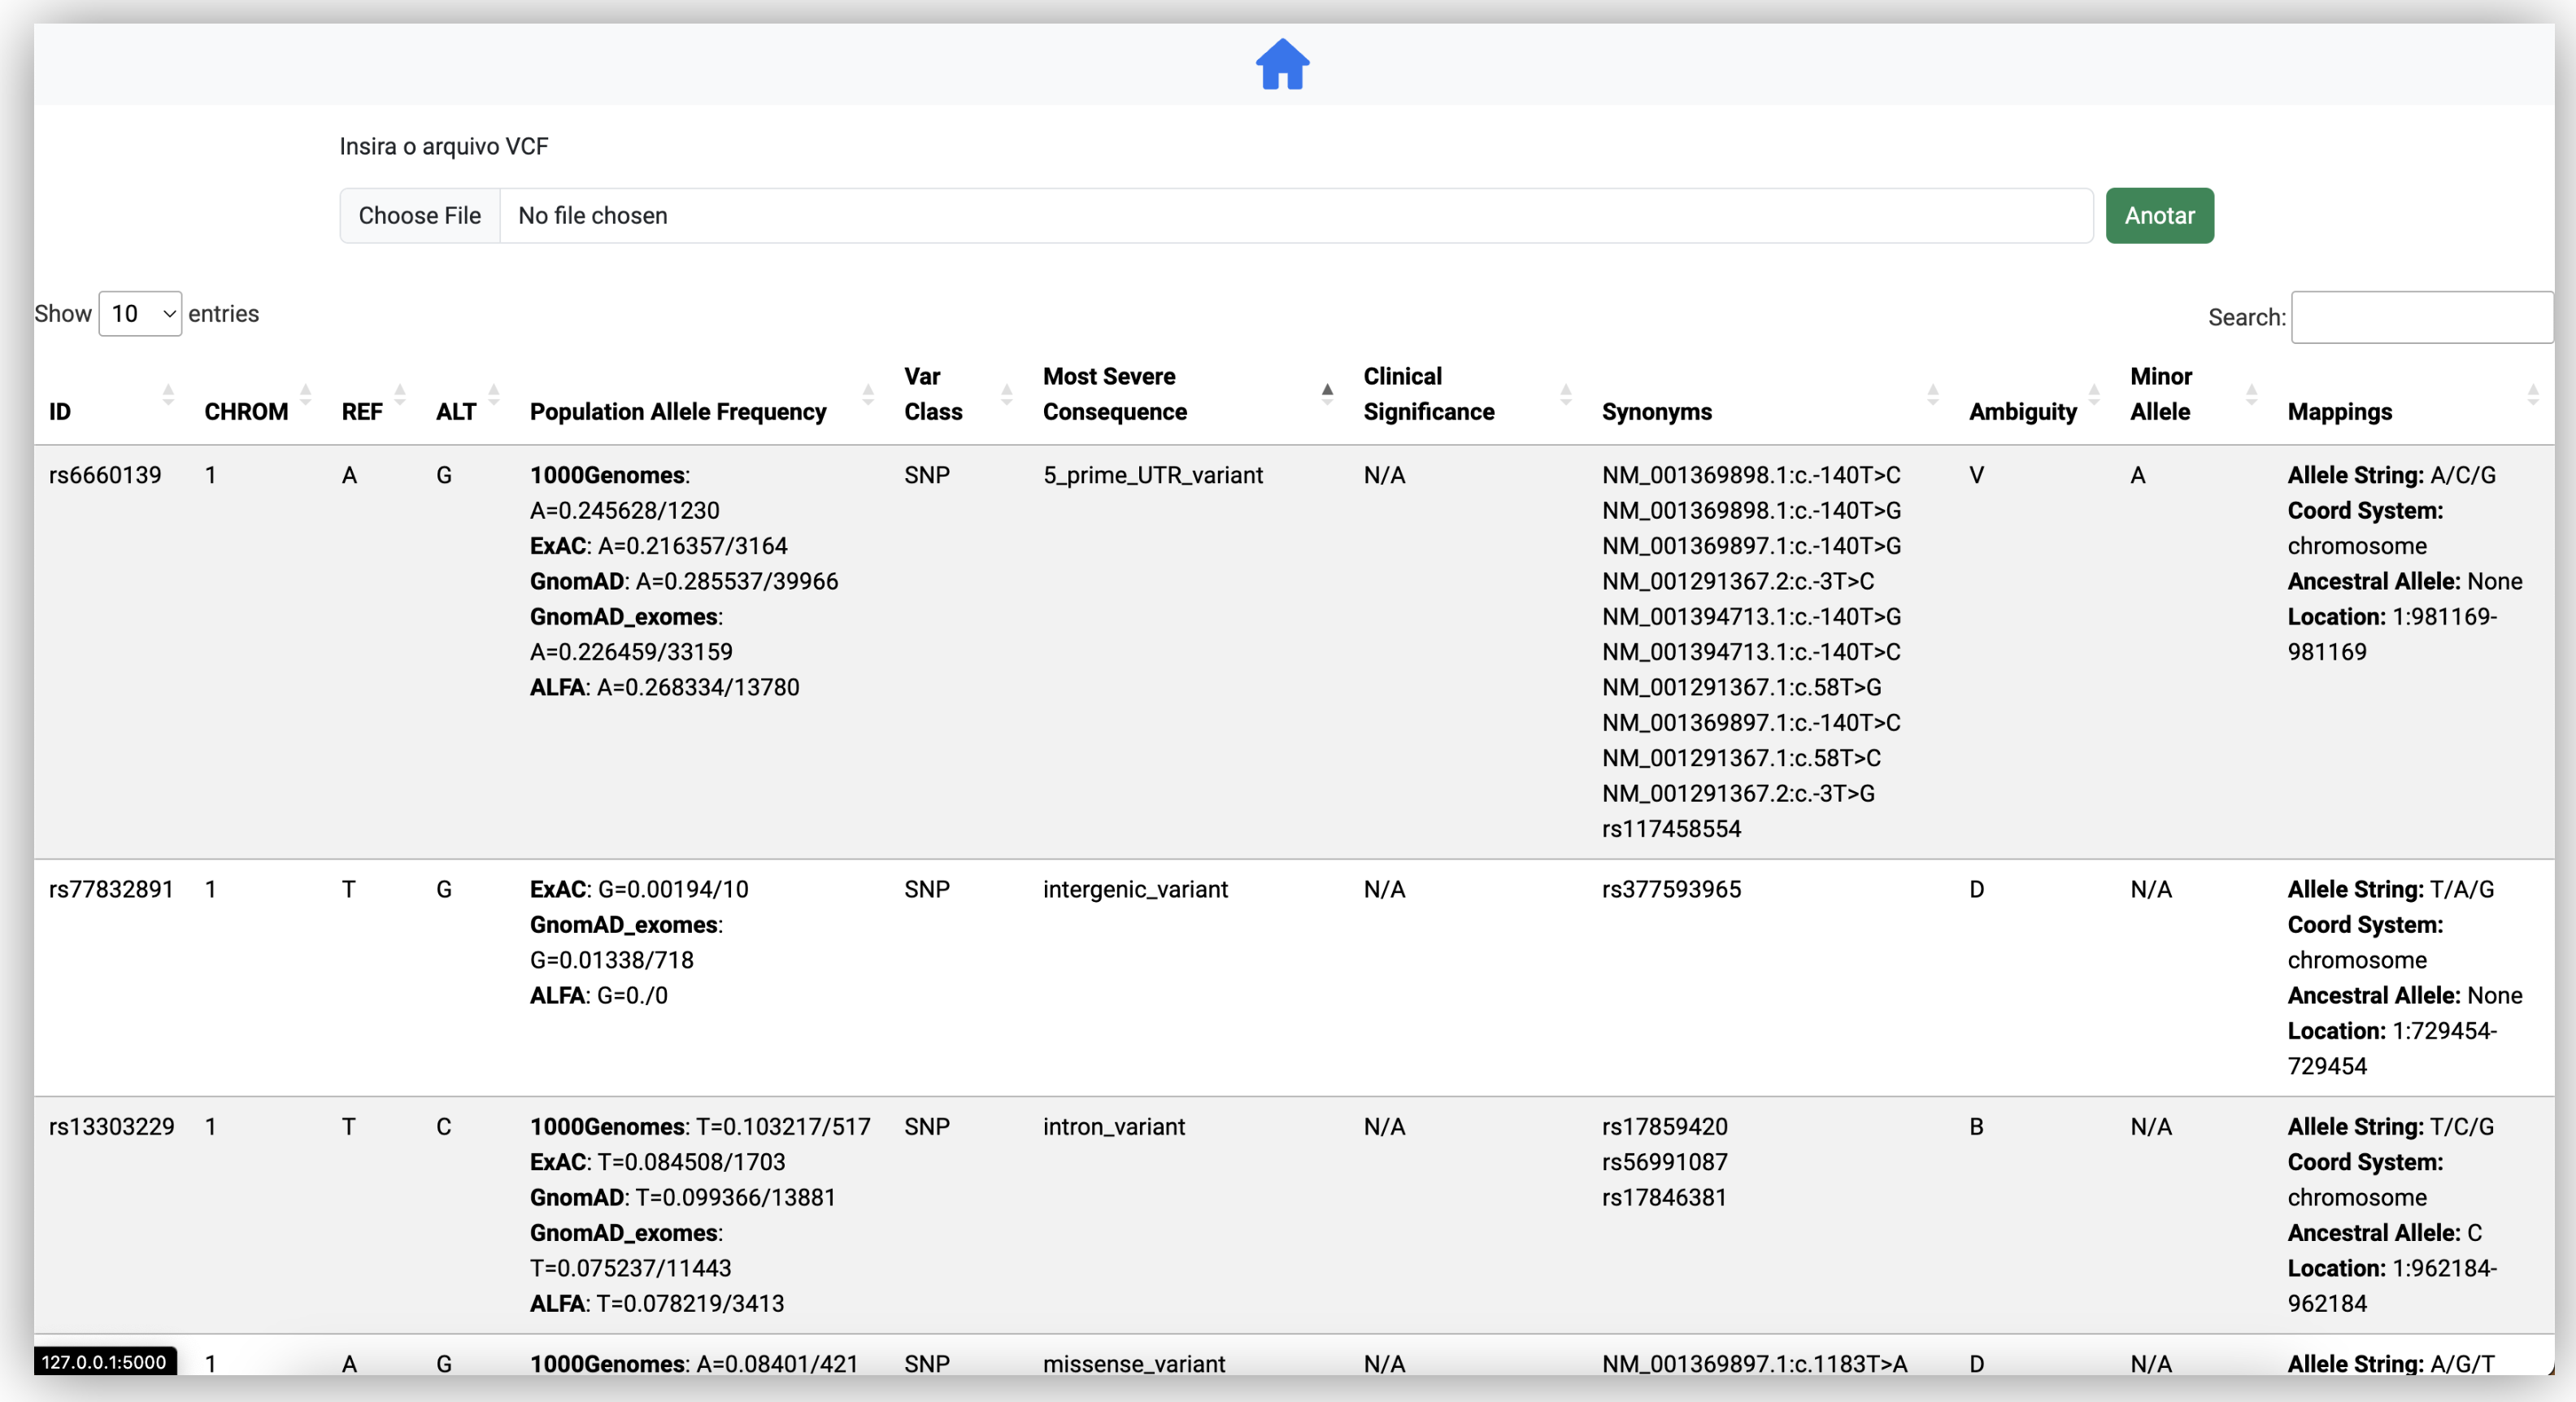
Task: Click the REF column header label
Action: tap(362, 412)
